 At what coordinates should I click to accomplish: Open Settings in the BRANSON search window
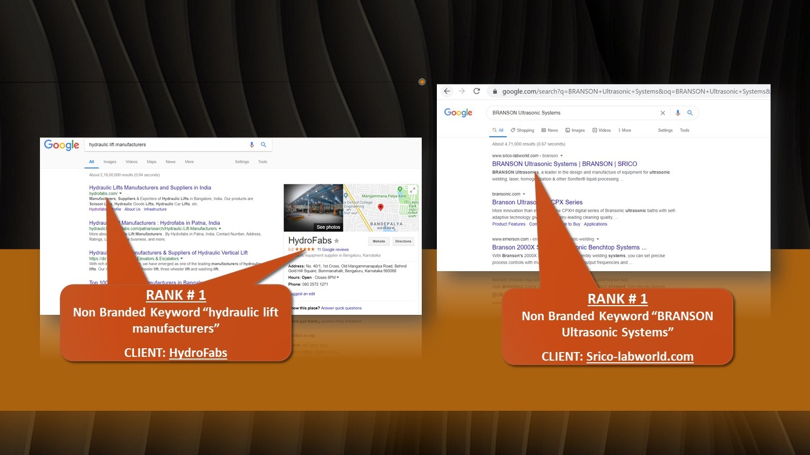click(x=665, y=130)
